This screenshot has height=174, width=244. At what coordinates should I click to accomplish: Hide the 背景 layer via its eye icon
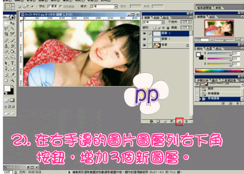click(x=144, y=45)
